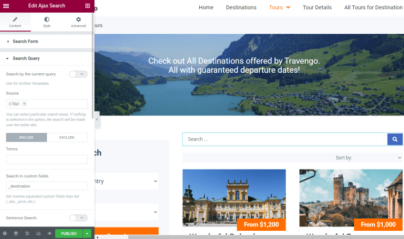Screen dimensions: 404x239
Task: Toggle Search by the current query
Action: coord(78,74)
